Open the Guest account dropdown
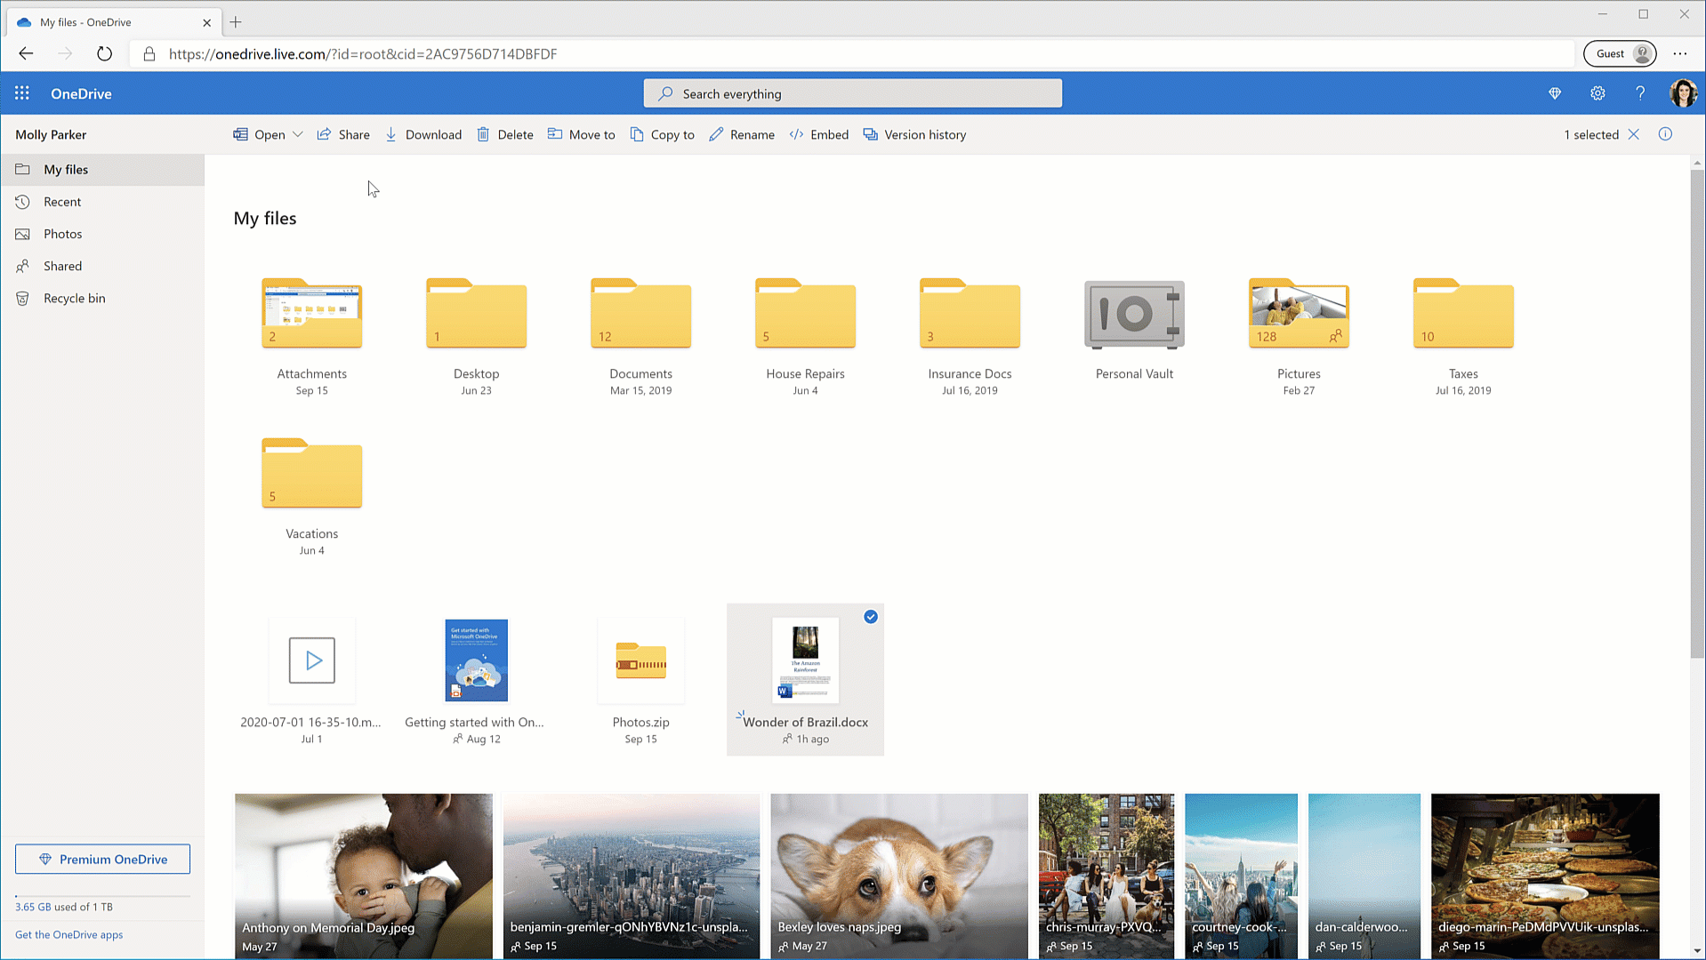The image size is (1706, 960). pos(1619,53)
